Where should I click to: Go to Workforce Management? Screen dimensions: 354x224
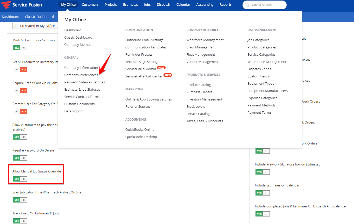205,40
